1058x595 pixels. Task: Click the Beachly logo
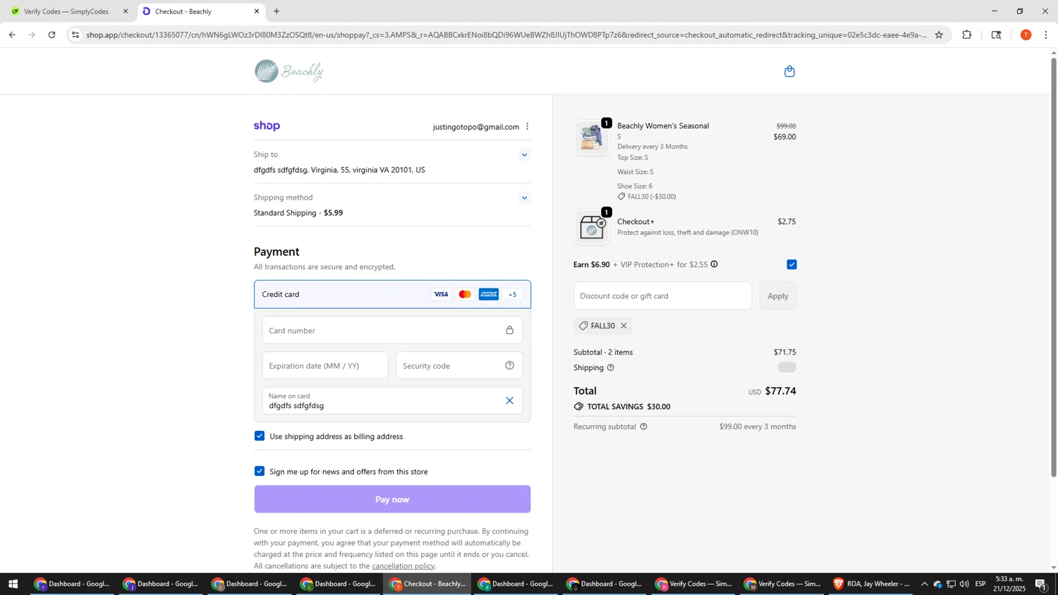coord(289,71)
